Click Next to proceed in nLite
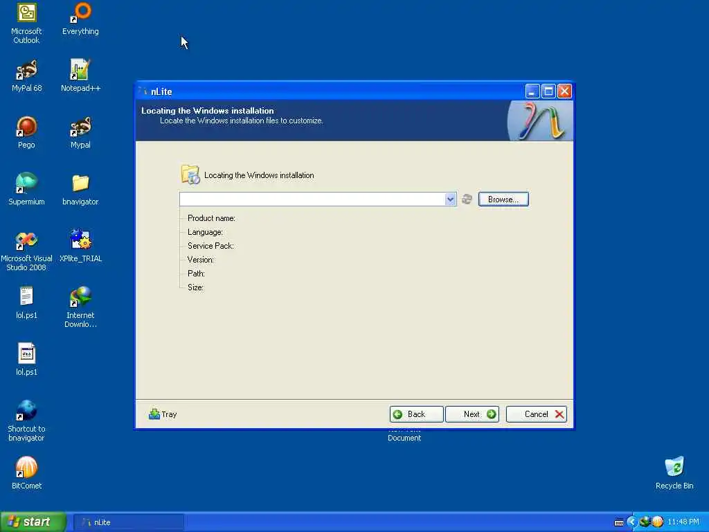 coord(472,414)
